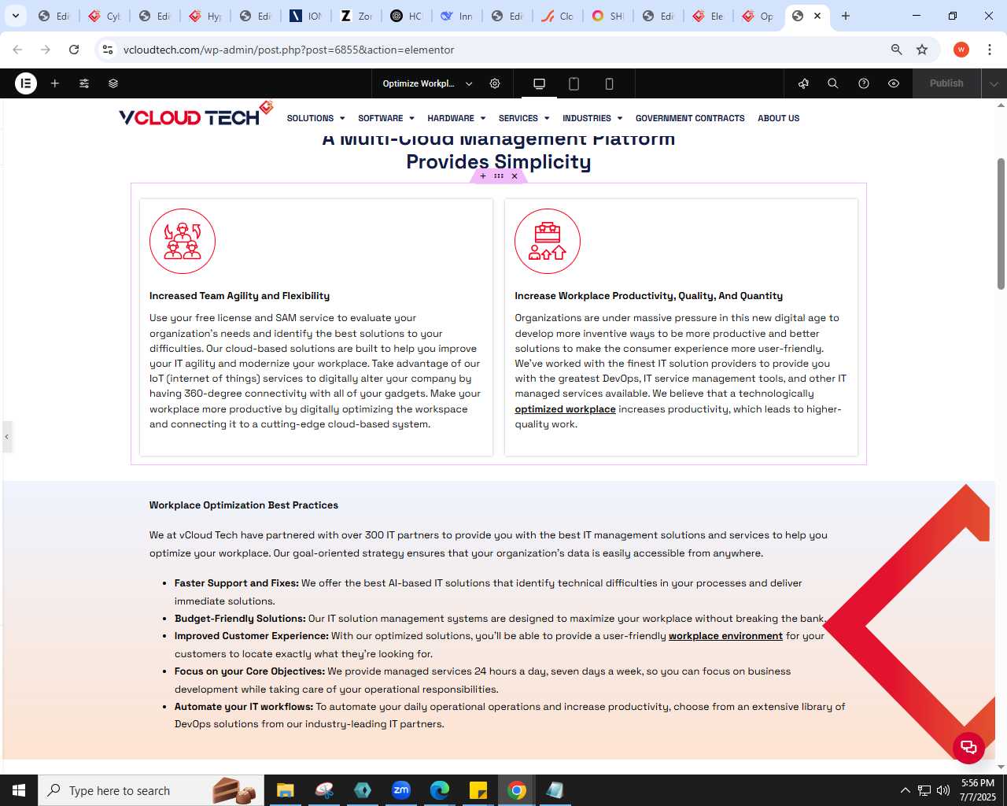View site information icon in address bar
Viewport: 1007px width, 806px height.
click(x=108, y=50)
